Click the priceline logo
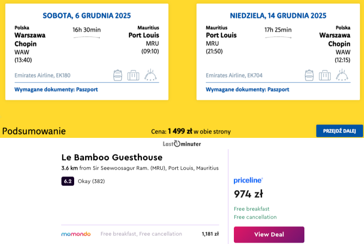The image size is (364, 244). (248, 181)
